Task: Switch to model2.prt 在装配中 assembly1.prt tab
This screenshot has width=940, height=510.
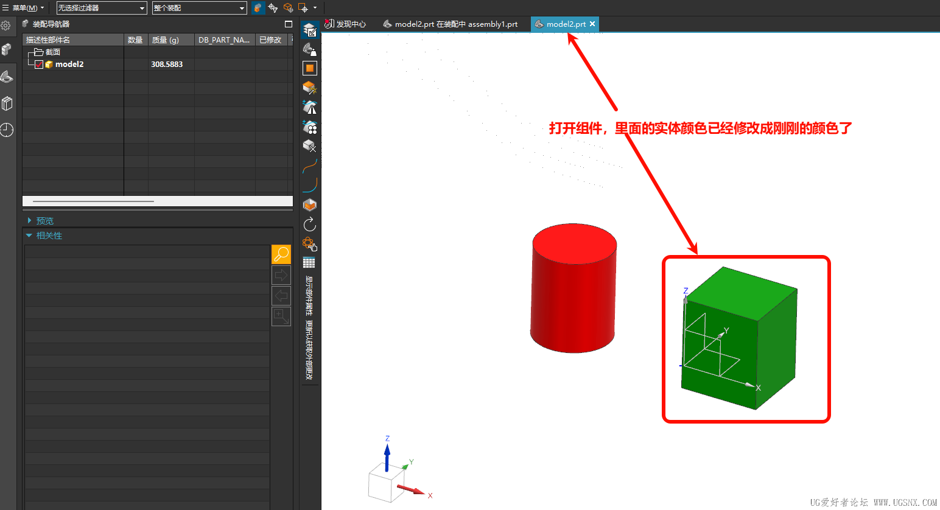Action: click(451, 24)
